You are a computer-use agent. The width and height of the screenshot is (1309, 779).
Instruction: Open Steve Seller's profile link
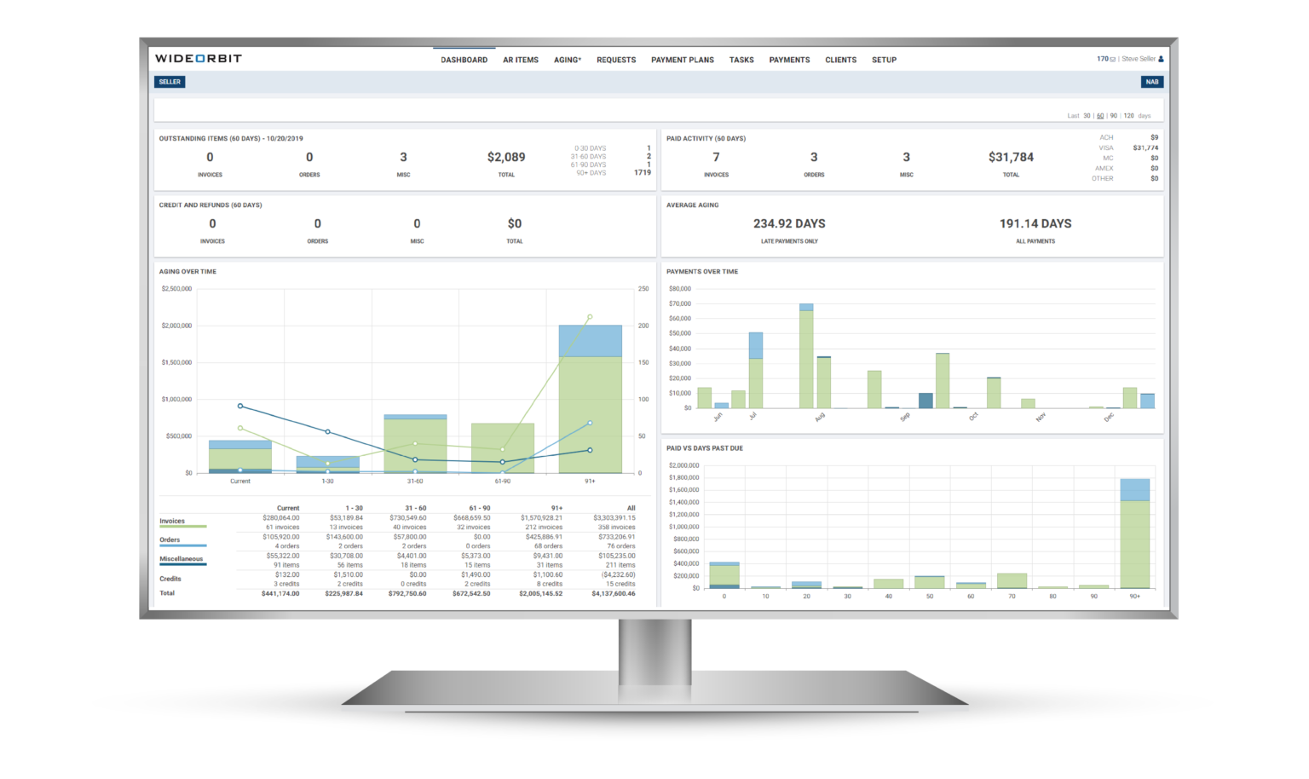click(x=1139, y=59)
